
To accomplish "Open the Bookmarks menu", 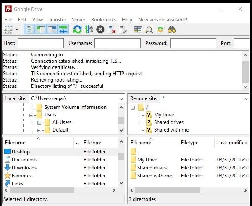I will [x=103, y=20].
